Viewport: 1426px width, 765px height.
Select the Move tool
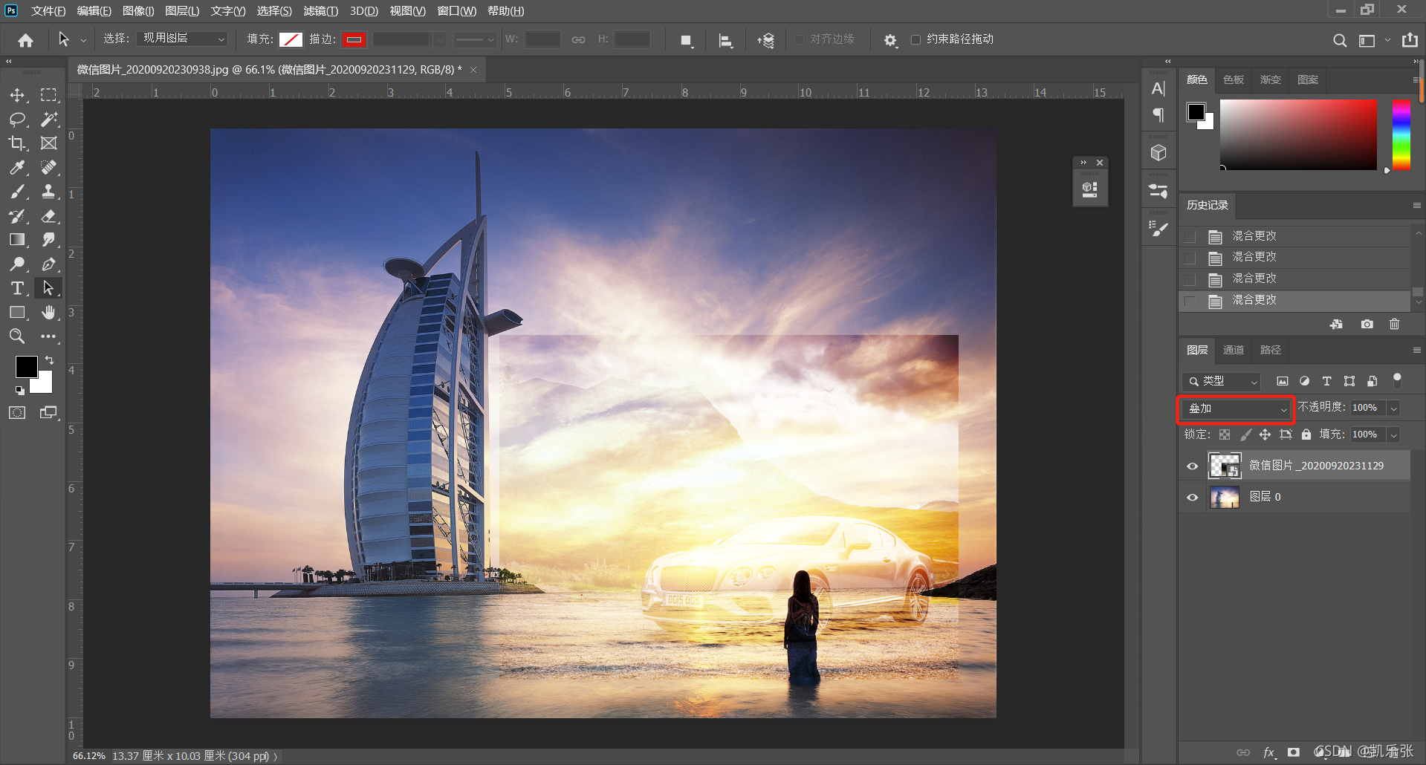point(17,95)
